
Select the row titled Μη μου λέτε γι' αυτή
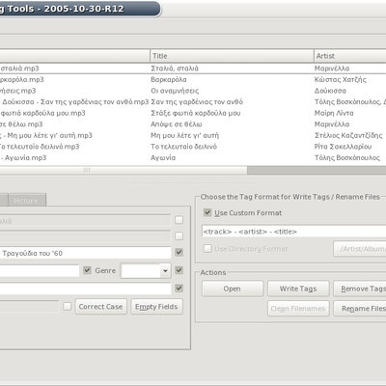point(193,135)
